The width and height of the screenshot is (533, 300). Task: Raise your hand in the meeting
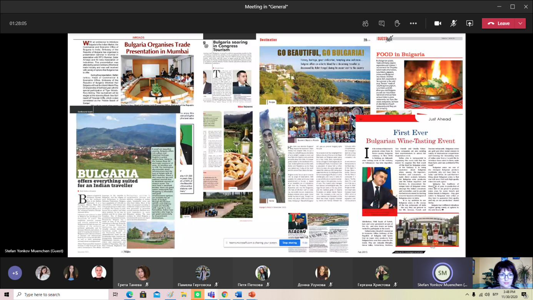pyautogui.click(x=397, y=23)
